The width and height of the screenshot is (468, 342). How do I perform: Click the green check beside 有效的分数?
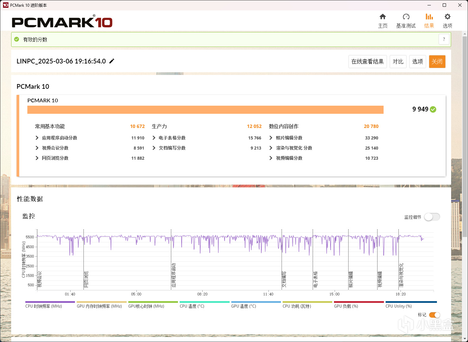coord(17,40)
